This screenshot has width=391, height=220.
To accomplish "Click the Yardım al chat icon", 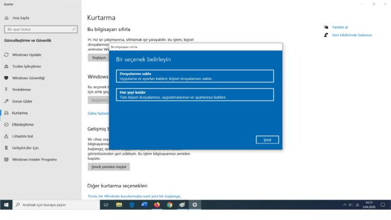I will tap(326, 27).
